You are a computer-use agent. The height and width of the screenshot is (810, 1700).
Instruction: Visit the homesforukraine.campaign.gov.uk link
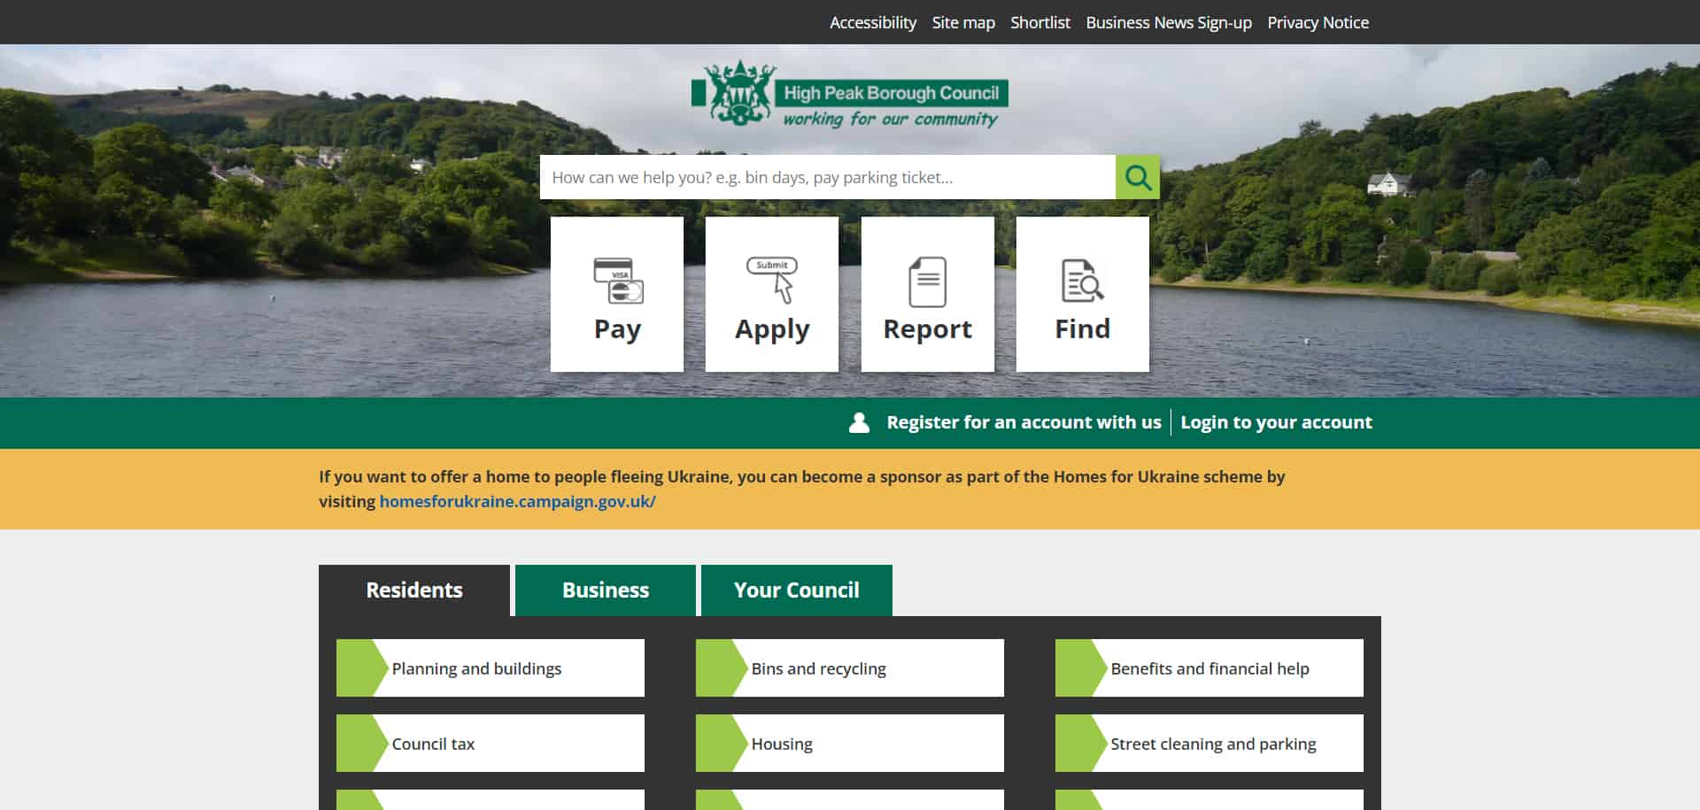pyautogui.click(x=517, y=502)
